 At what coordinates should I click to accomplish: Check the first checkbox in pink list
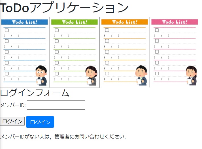[x=157, y=30]
